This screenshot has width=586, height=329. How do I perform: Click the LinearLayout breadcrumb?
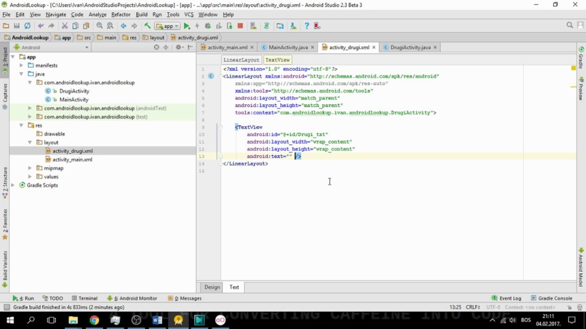coord(241,60)
